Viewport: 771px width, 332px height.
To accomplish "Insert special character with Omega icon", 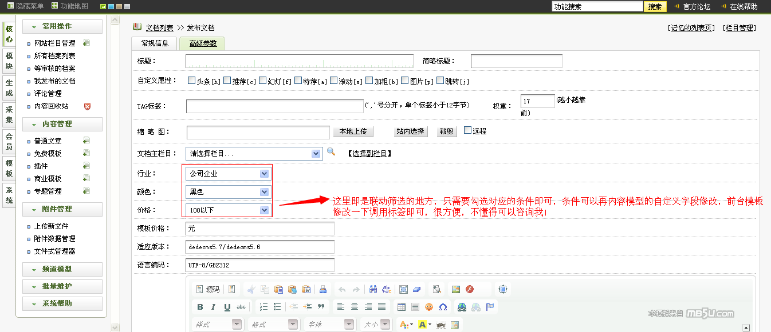I will click(x=443, y=307).
